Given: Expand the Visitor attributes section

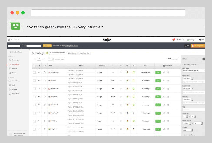Looking at the screenshot, I should point(189,135).
